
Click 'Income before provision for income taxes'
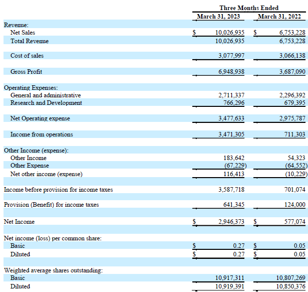58,190
